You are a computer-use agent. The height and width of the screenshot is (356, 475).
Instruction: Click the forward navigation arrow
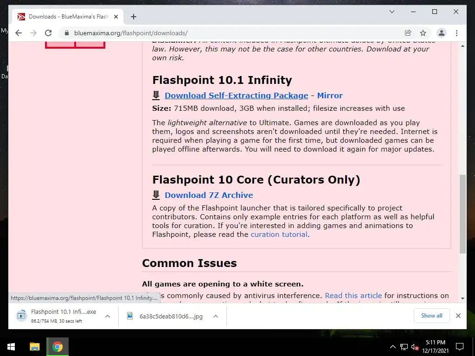click(33, 33)
